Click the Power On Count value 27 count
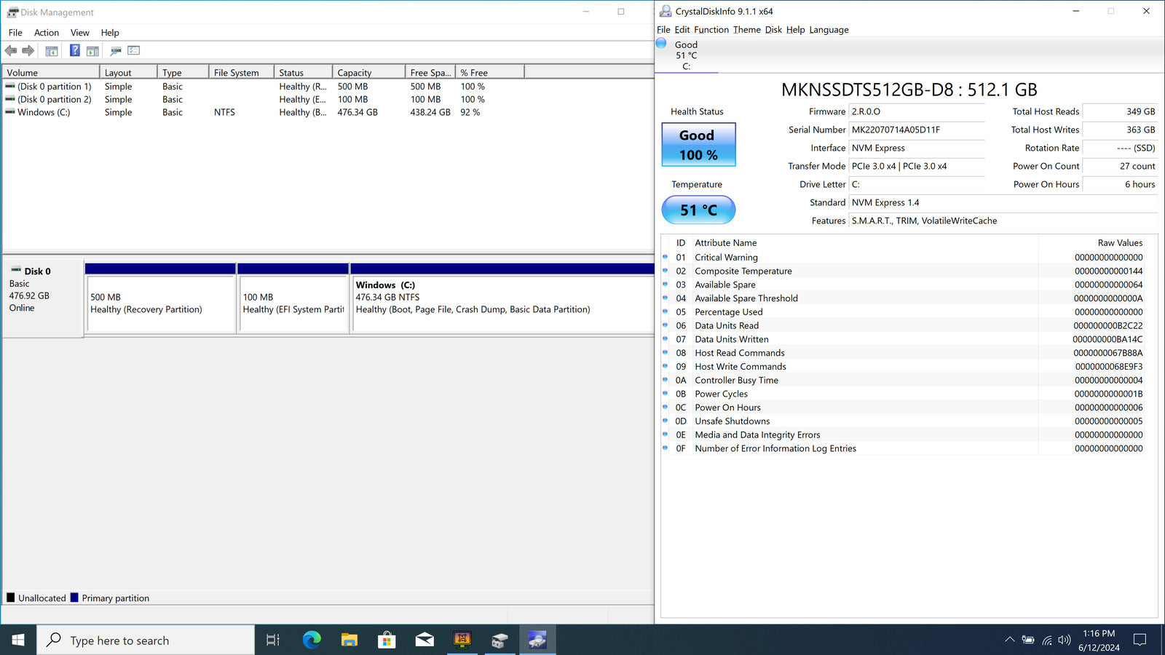Viewport: 1165px width, 655px height. coord(1137,166)
